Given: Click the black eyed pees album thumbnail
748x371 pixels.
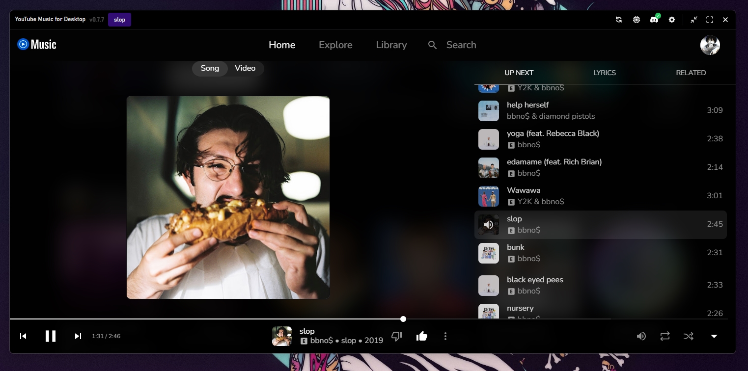Looking at the screenshot, I should click(x=489, y=286).
